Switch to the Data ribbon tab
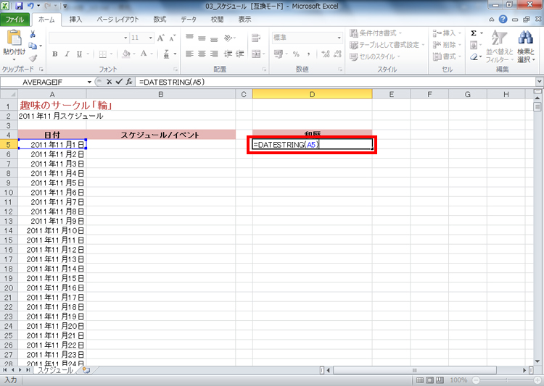 [189, 20]
